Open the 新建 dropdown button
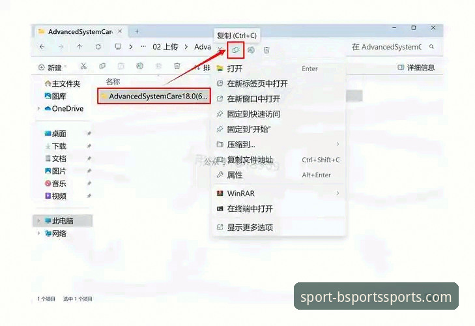The width and height of the screenshot is (475, 326). point(52,67)
